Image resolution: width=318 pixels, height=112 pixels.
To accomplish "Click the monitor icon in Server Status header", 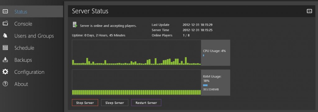I will [x=309, y=11].
